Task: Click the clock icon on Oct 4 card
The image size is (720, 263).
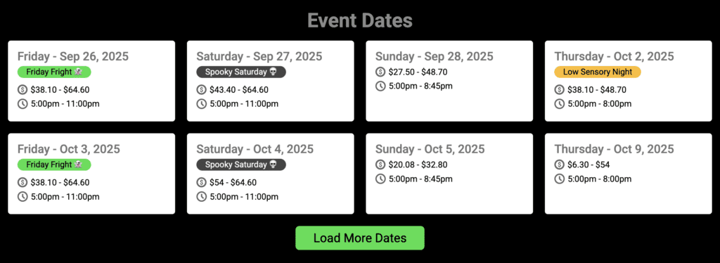Action: pyautogui.click(x=201, y=197)
